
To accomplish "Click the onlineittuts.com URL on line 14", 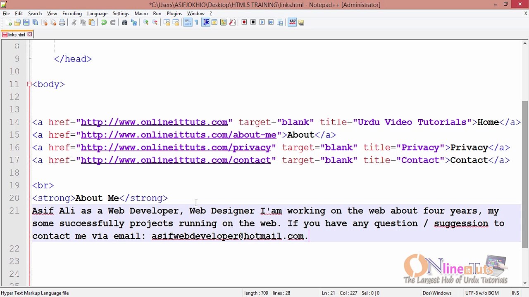I will (x=154, y=122).
